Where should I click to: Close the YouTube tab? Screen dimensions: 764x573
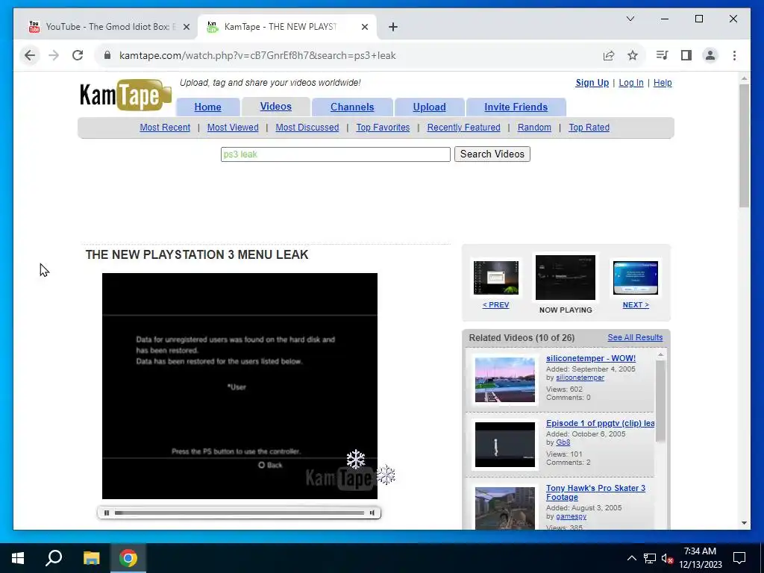[x=186, y=27]
